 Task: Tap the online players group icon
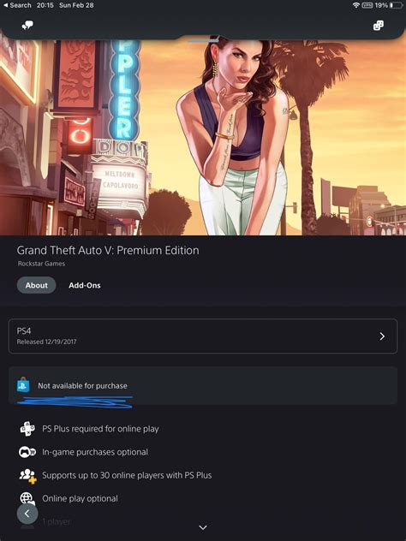[x=28, y=476]
